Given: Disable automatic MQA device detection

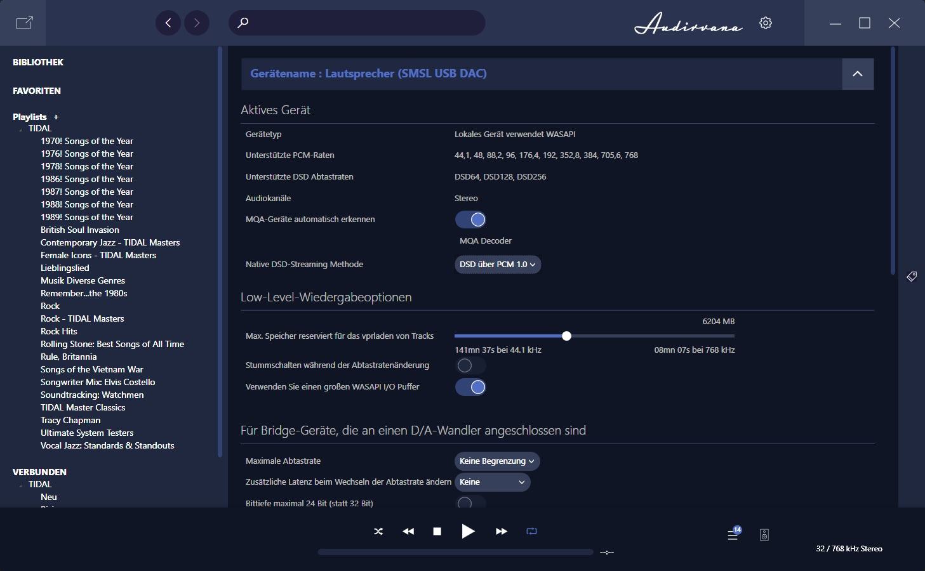Looking at the screenshot, I should click(x=470, y=220).
